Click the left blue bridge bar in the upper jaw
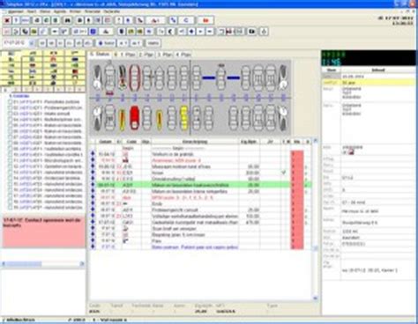418x324 pixels. click(x=209, y=77)
